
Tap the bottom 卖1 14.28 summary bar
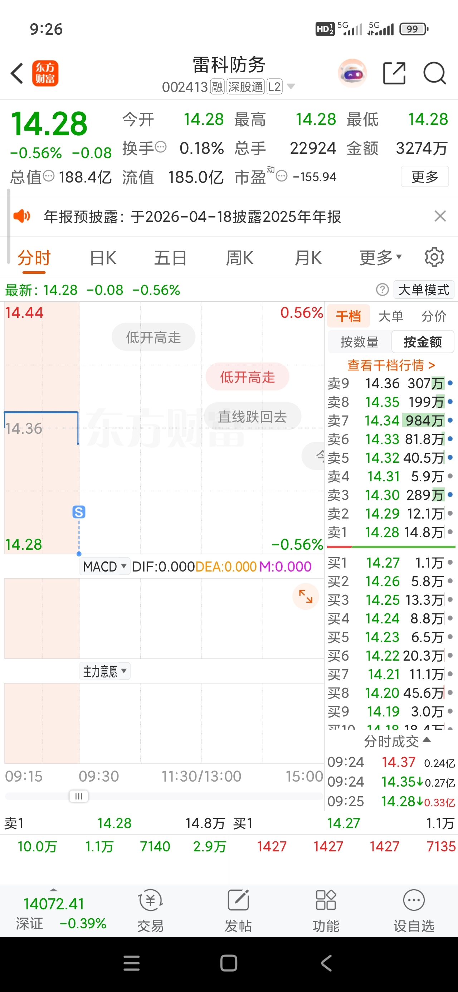(x=114, y=823)
